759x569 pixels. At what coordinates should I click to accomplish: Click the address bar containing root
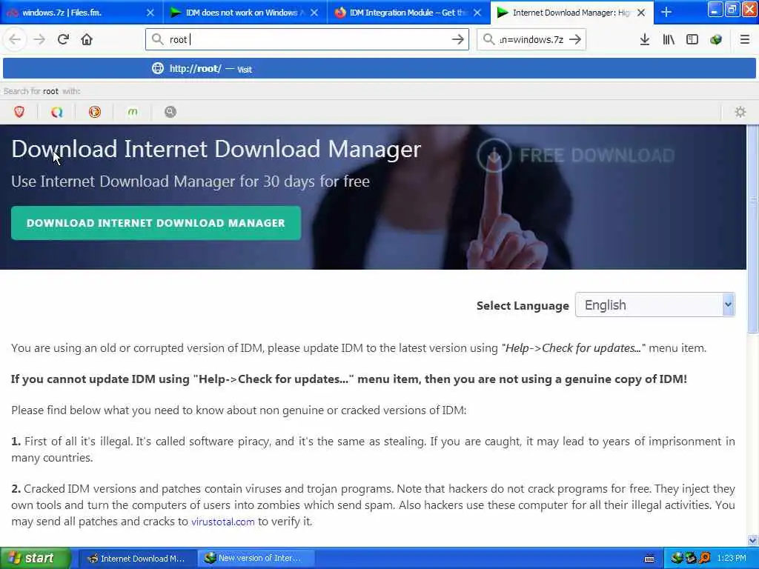(x=307, y=39)
